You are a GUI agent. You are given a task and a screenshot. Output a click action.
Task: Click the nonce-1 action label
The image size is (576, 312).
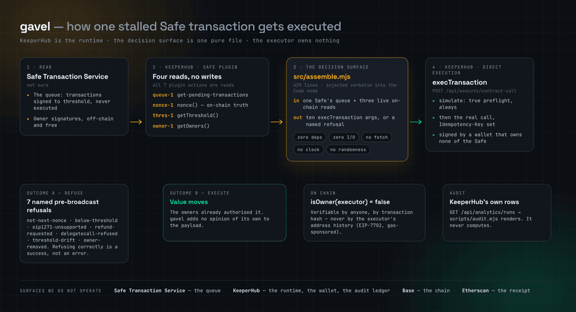[x=163, y=105]
